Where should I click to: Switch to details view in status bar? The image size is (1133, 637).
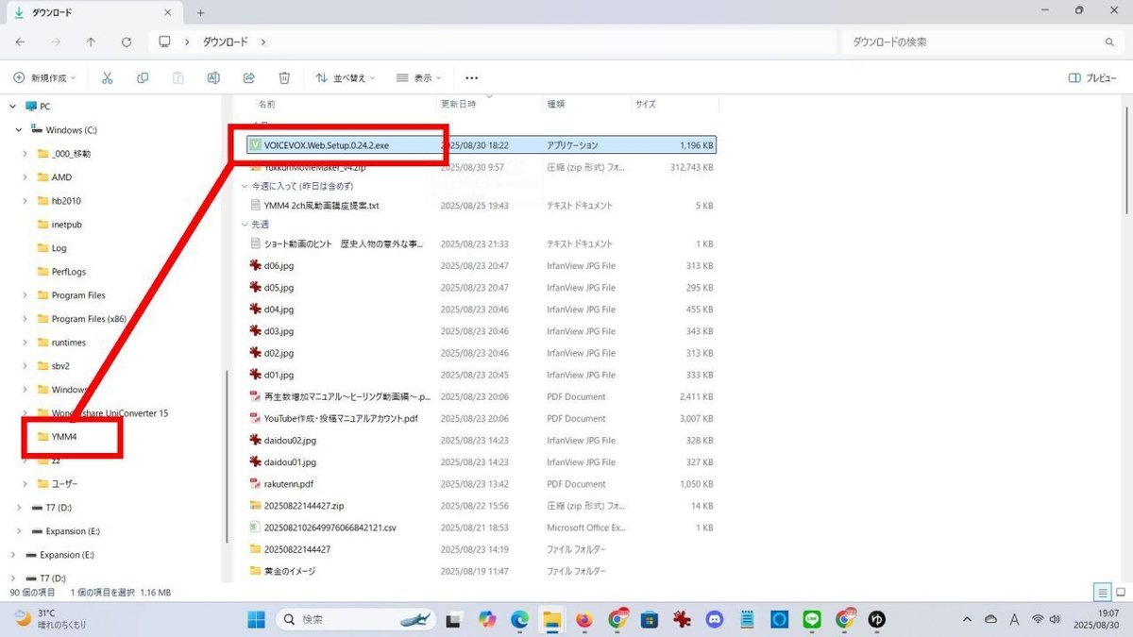coord(1102,592)
